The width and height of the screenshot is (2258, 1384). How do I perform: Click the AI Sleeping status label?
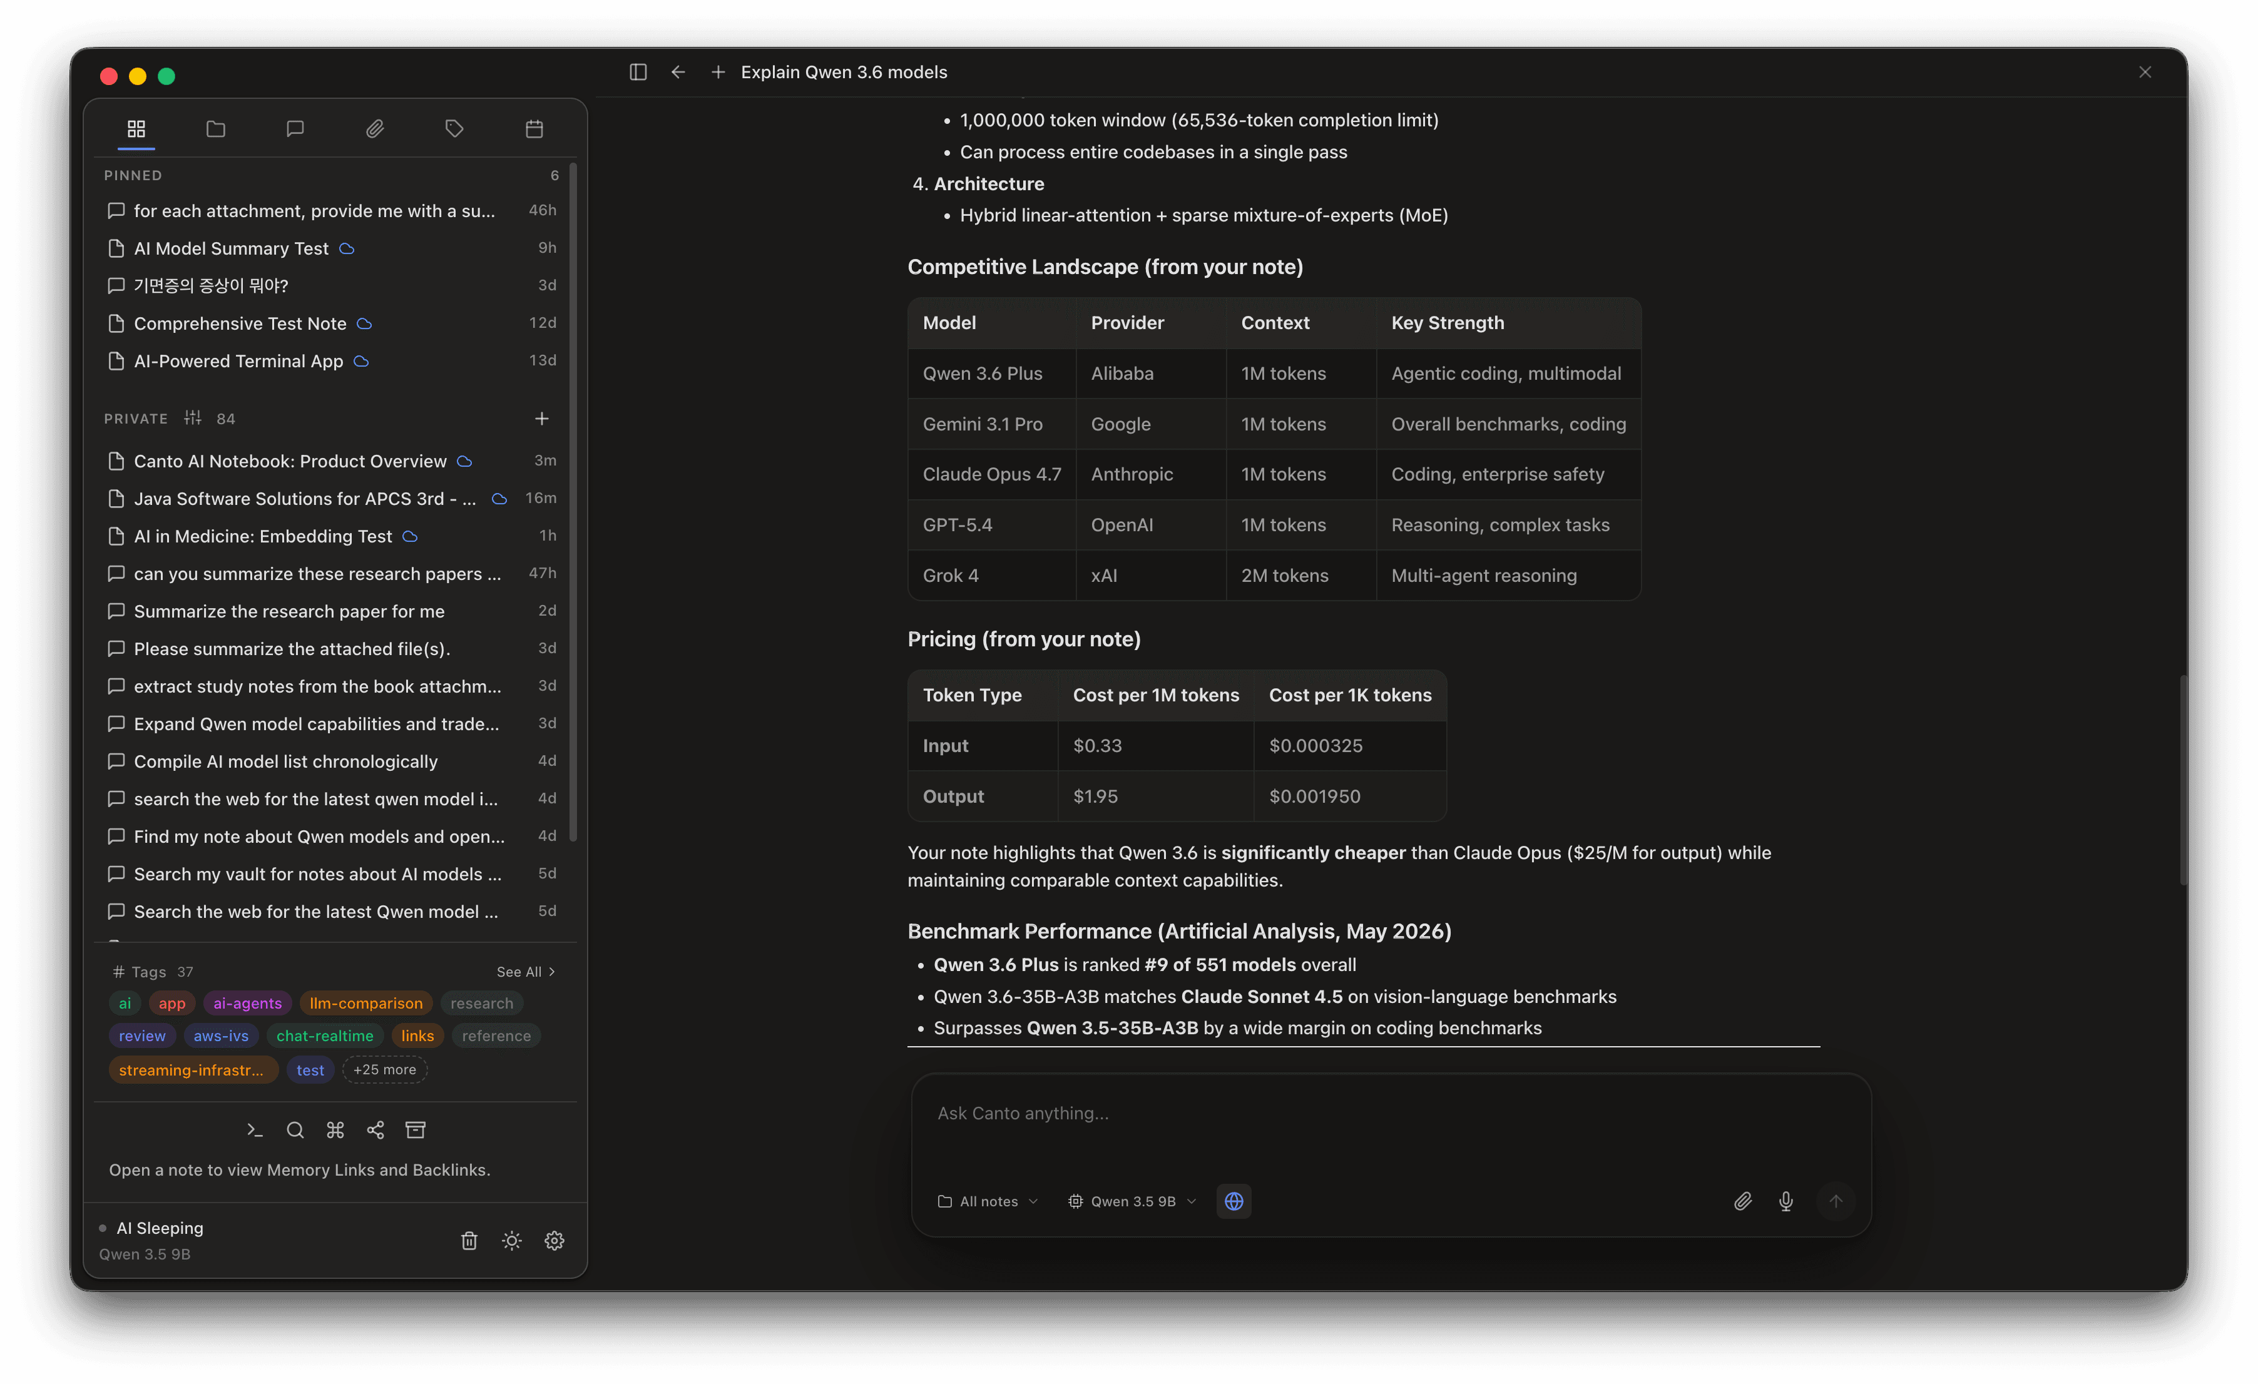(x=160, y=1228)
